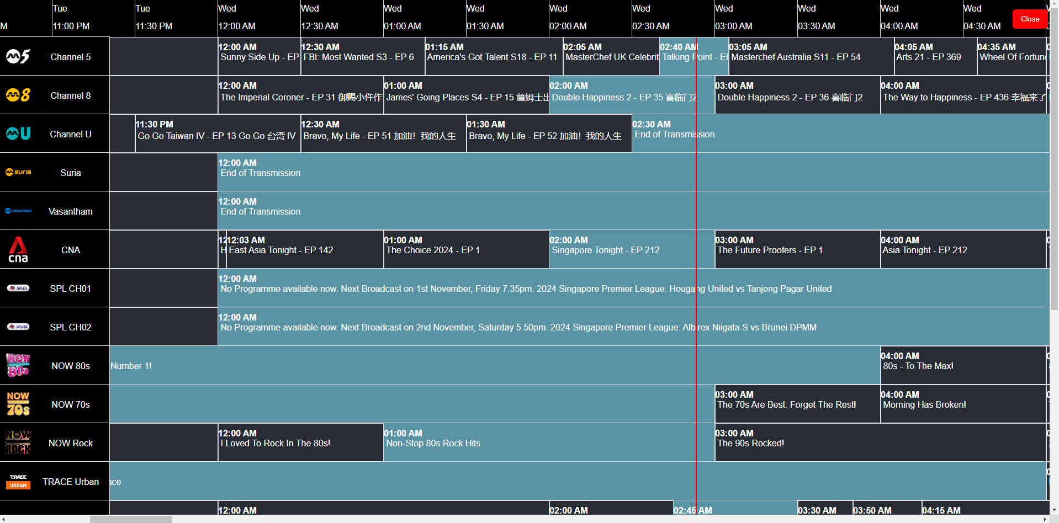Click the Channel U logo icon
Viewport: 1059px width, 523px height.
pyautogui.click(x=18, y=134)
